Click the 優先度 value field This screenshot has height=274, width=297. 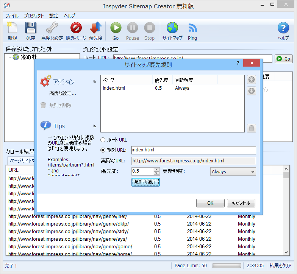(x=143, y=171)
